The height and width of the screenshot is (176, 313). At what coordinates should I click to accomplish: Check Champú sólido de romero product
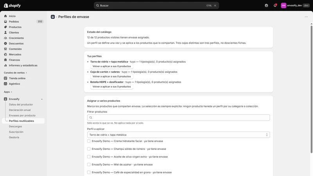click(89, 149)
